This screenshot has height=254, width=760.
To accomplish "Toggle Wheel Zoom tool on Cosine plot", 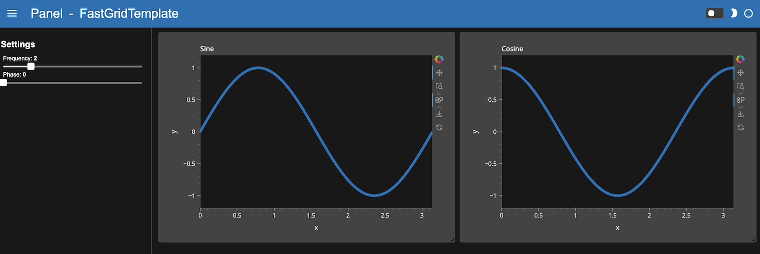I will [740, 100].
